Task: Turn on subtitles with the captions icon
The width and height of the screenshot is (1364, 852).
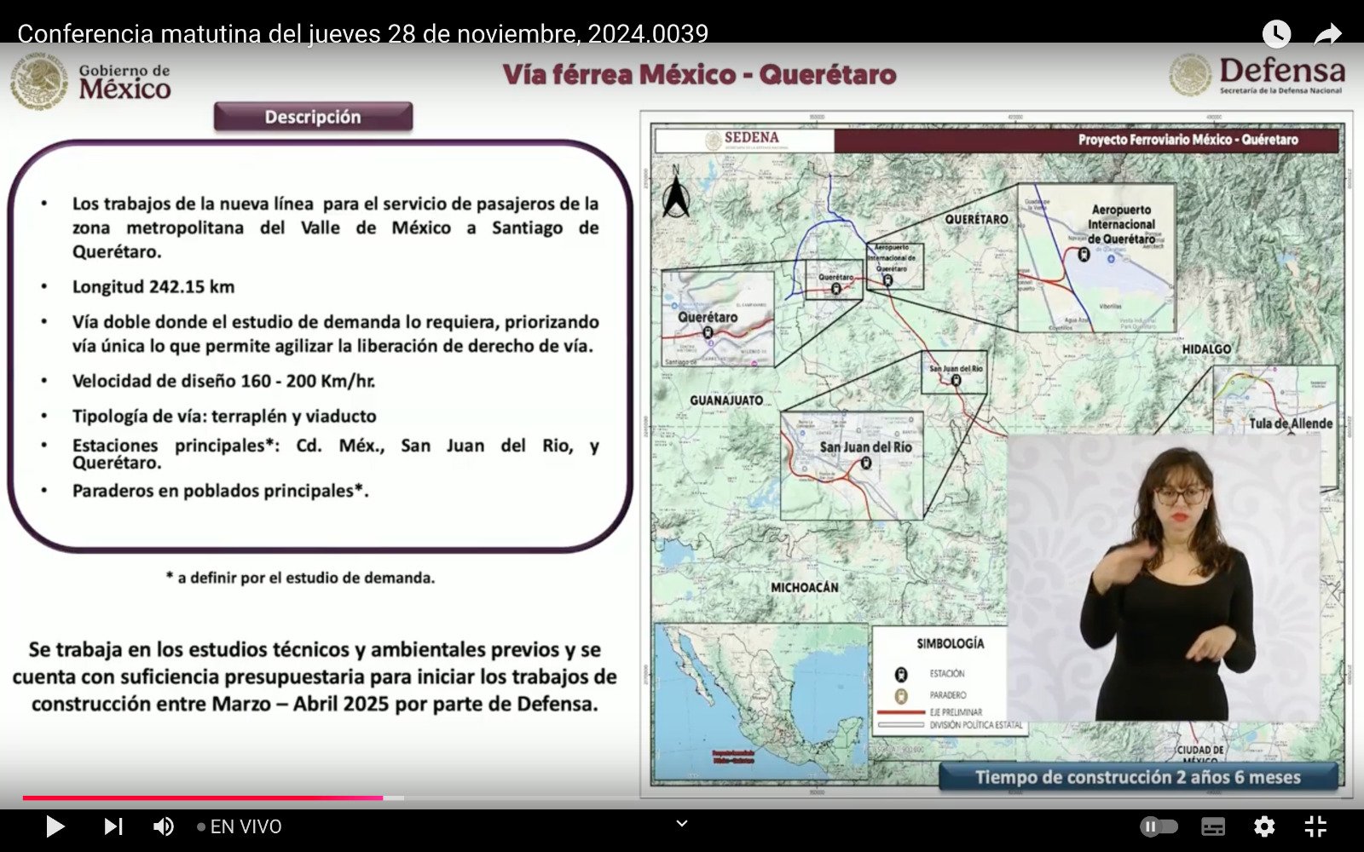Action: [1213, 826]
